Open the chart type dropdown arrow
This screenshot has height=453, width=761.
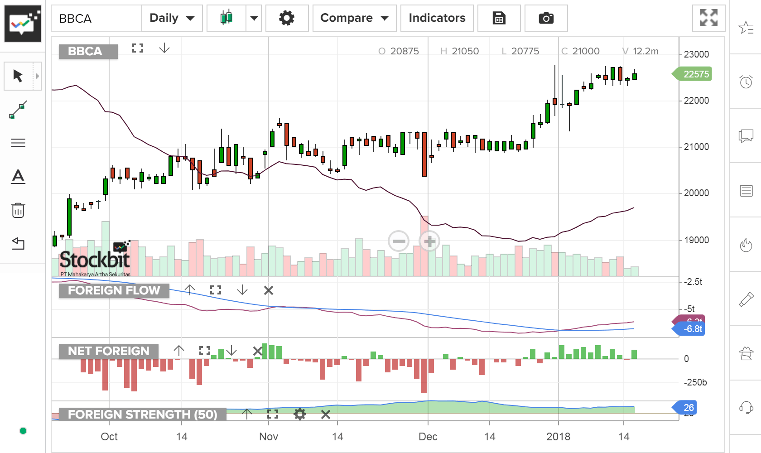pos(254,18)
